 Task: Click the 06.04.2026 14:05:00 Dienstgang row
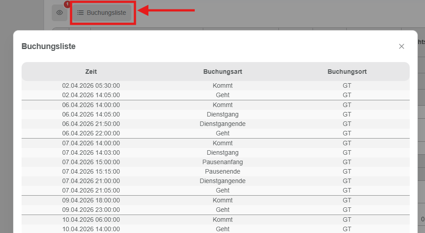coord(215,114)
